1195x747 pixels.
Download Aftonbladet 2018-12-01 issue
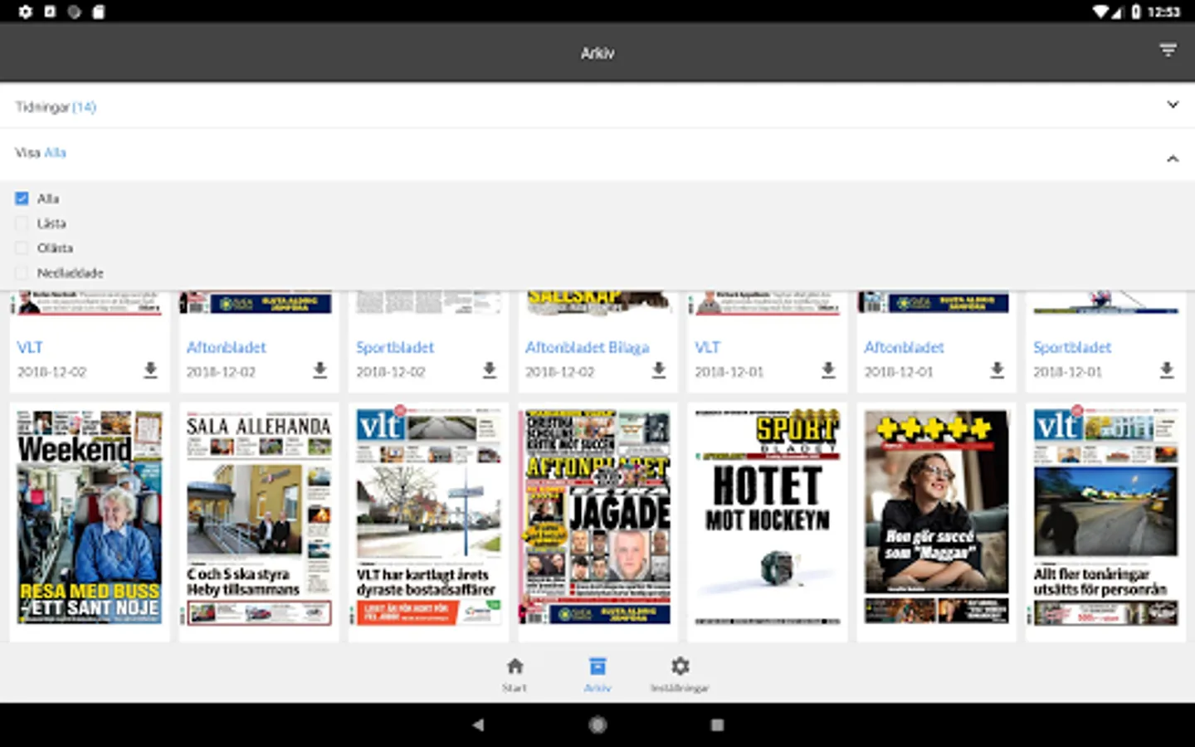[x=997, y=370]
